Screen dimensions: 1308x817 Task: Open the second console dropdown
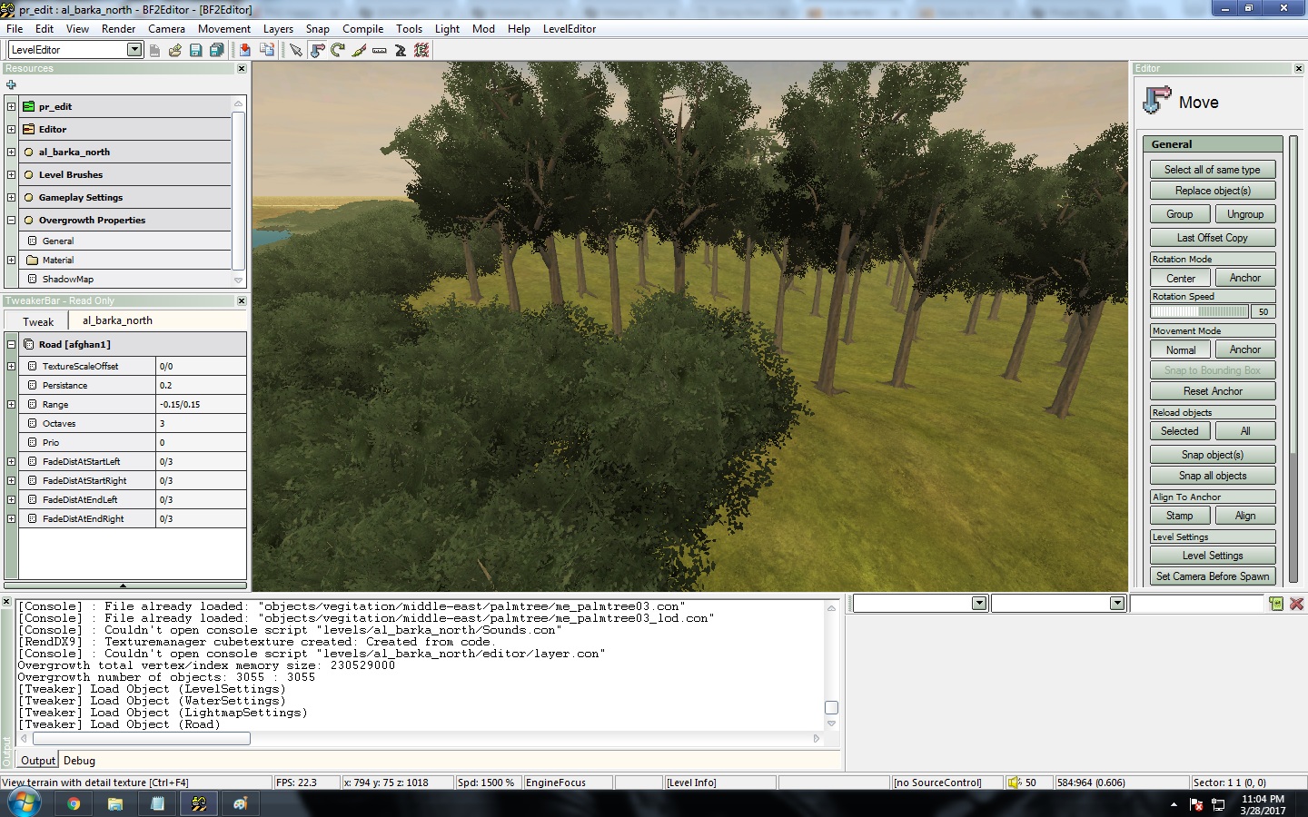coord(1117,603)
